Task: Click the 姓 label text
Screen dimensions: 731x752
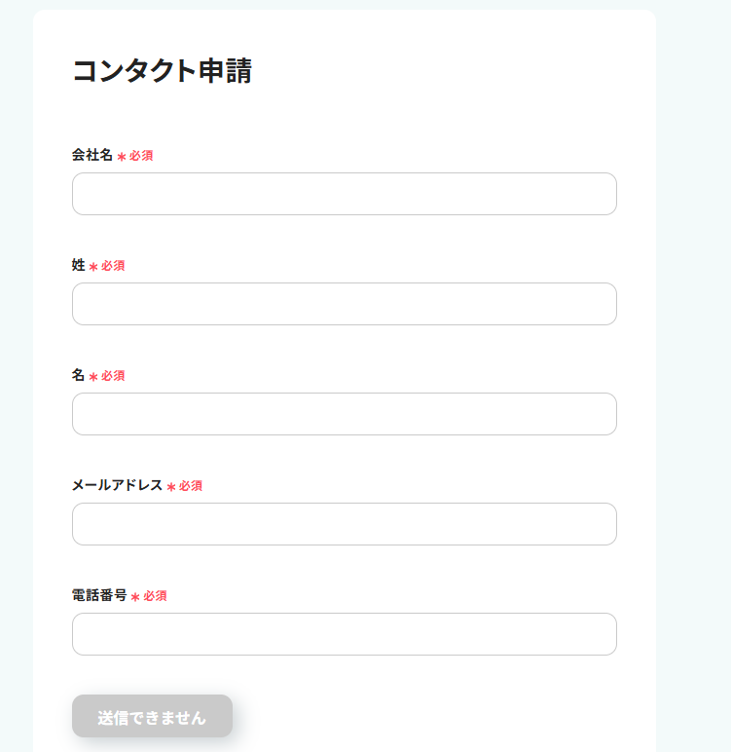Action: pyautogui.click(x=79, y=265)
